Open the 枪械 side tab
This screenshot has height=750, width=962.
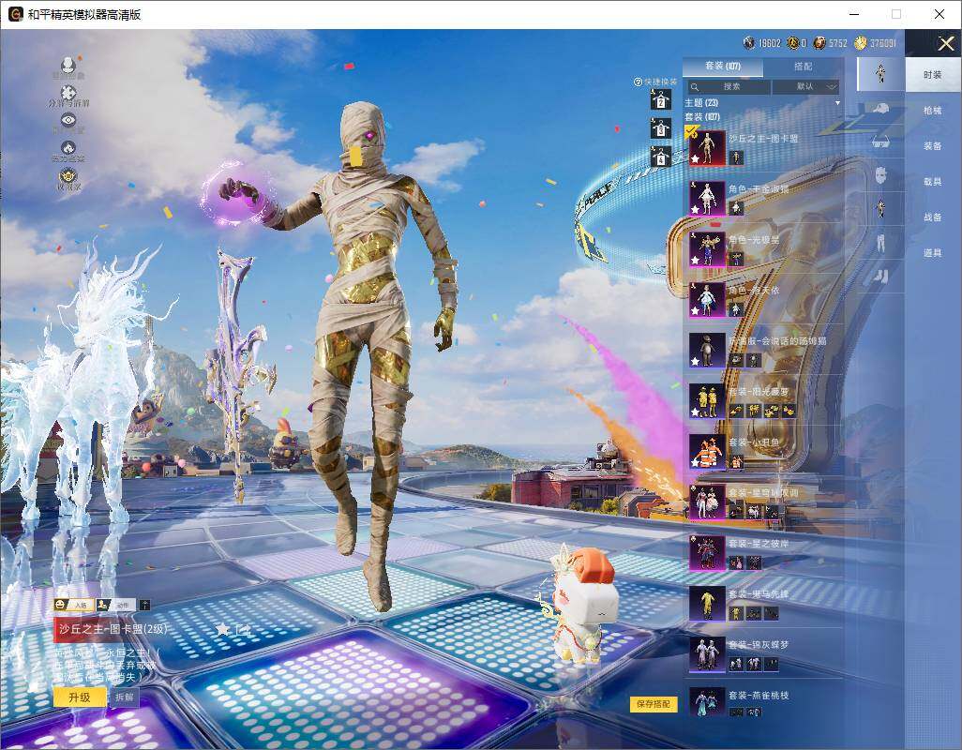(933, 111)
